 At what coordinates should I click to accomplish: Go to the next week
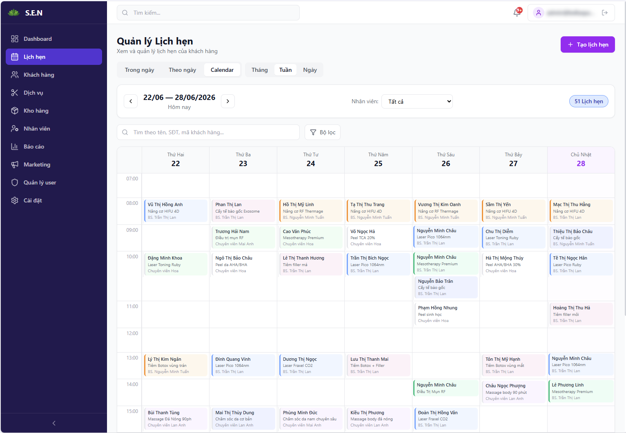pos(228,101)
